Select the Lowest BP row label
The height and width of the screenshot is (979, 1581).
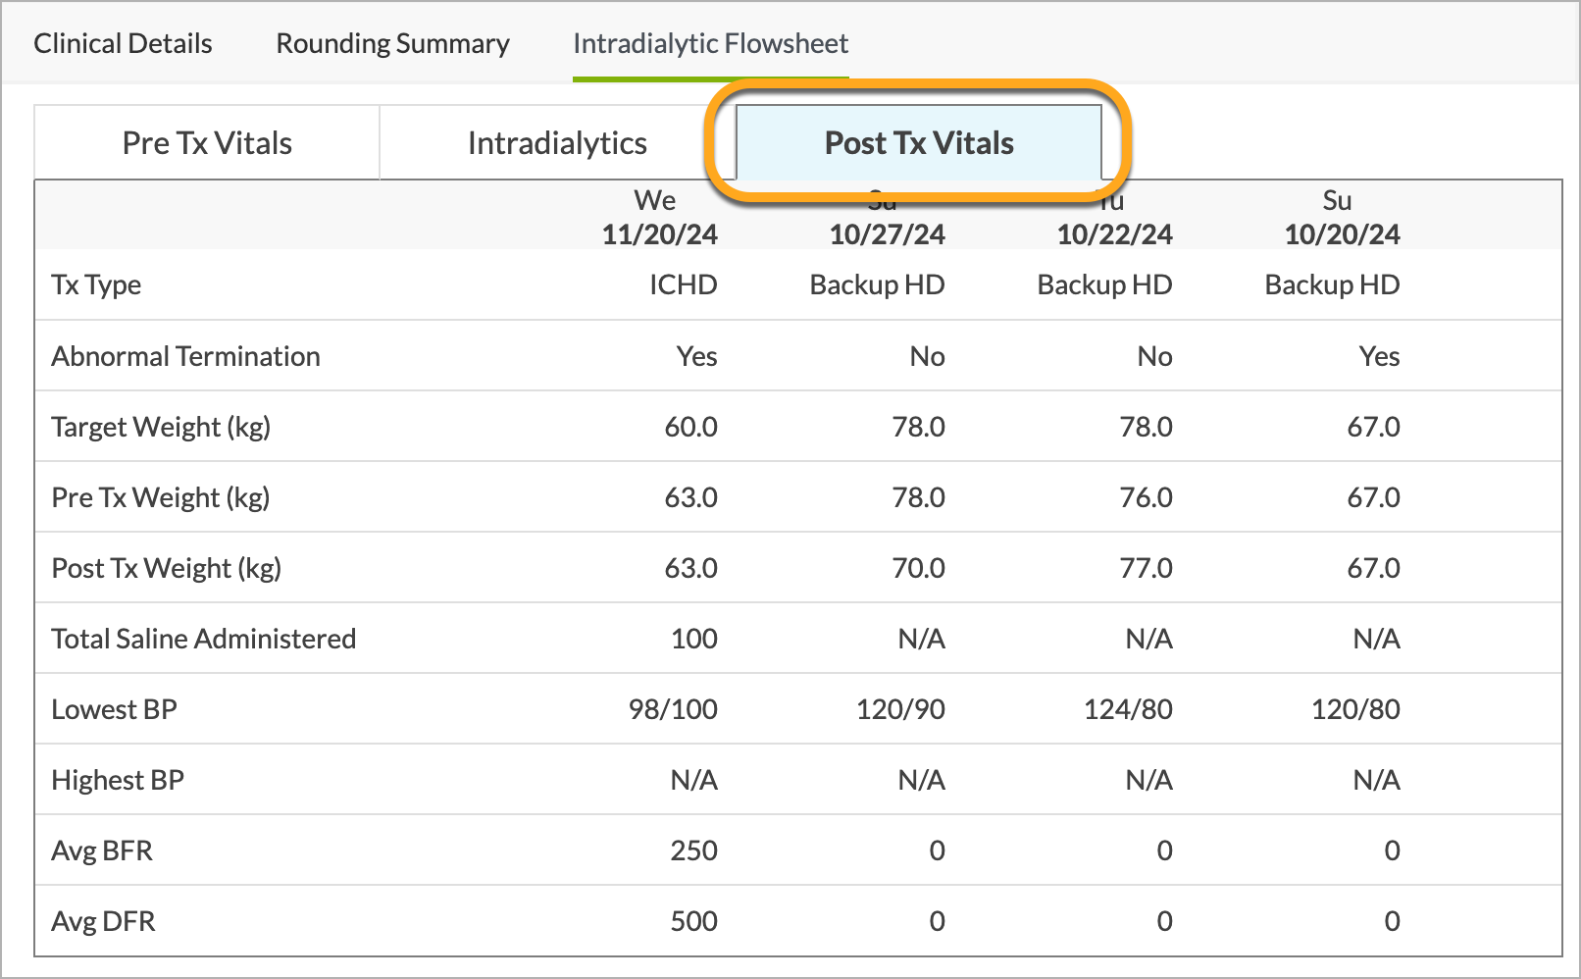(x=114, y=709)
